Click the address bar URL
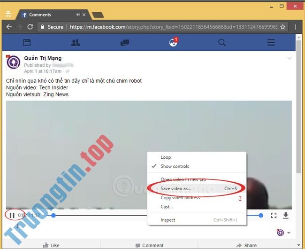This screenshot has height=249, width=305. [x=174, y=27]
